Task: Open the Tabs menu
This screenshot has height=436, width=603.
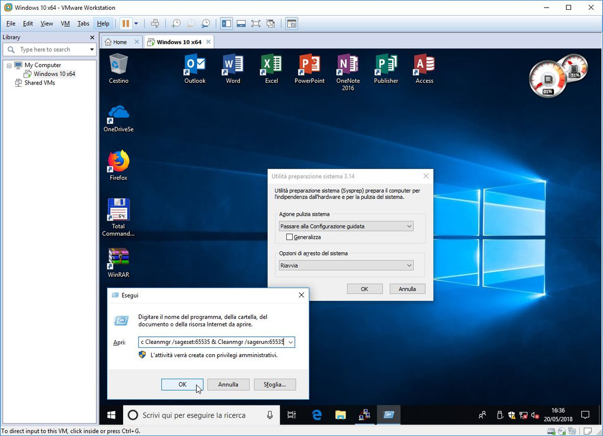Action: [83, 23]
